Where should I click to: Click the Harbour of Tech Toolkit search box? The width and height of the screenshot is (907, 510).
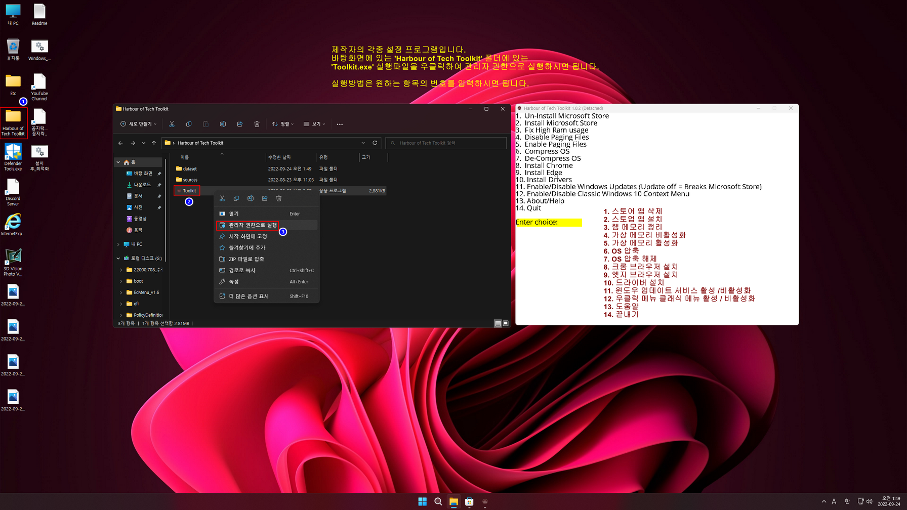[446, 143]
